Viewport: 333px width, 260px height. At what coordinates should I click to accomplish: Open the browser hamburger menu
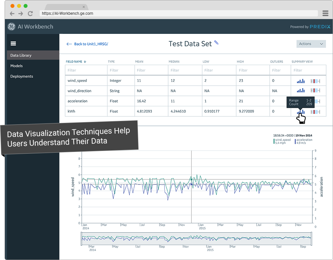(x=325, y=13)
